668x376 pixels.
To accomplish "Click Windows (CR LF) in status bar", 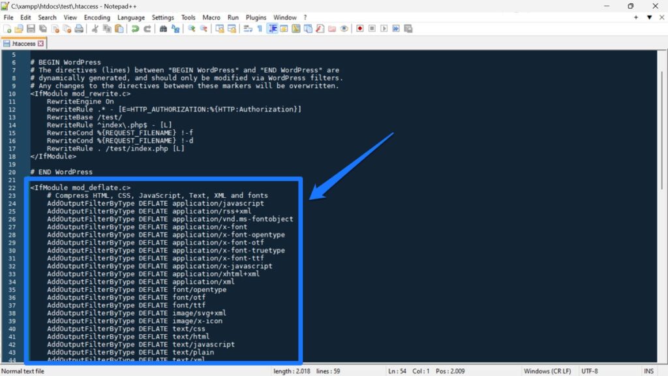I will click(547, 370).
